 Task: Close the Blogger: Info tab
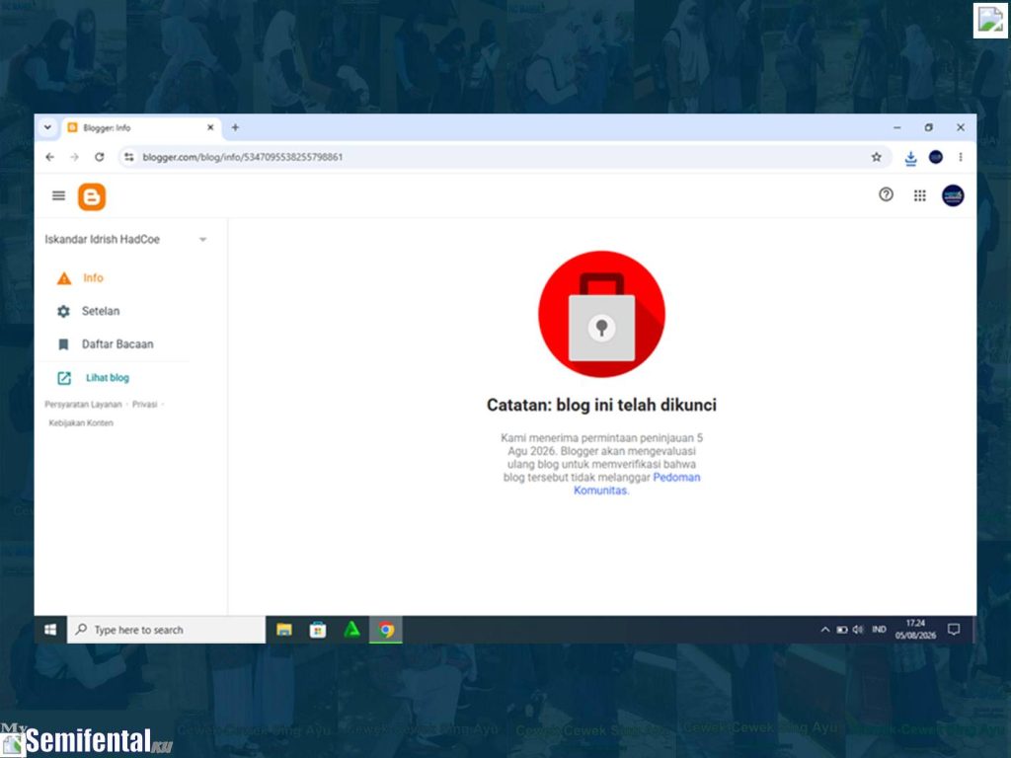tap(210, 127)
